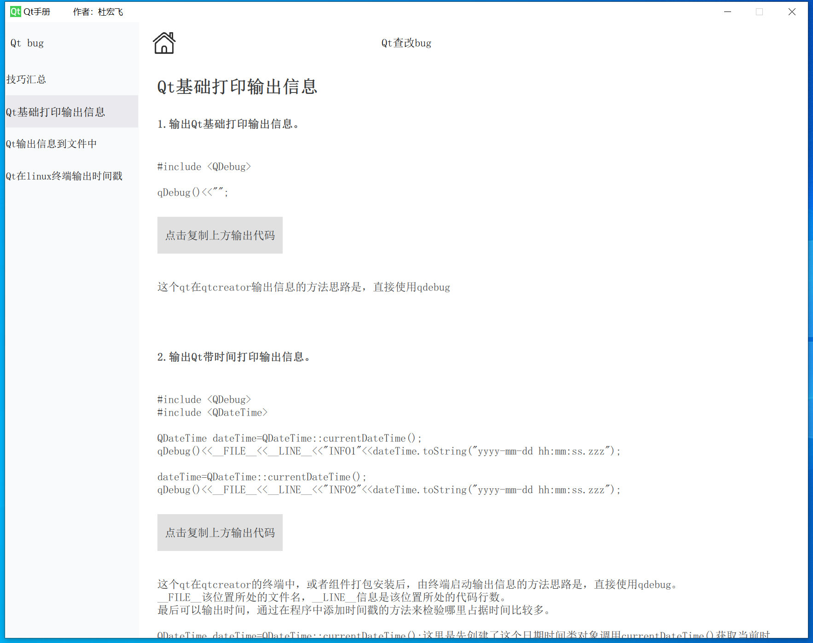The width and height of the screenshot is (813, 643).
Task: Minimize the Qt手册 window
Action: (x=727, y=12)
